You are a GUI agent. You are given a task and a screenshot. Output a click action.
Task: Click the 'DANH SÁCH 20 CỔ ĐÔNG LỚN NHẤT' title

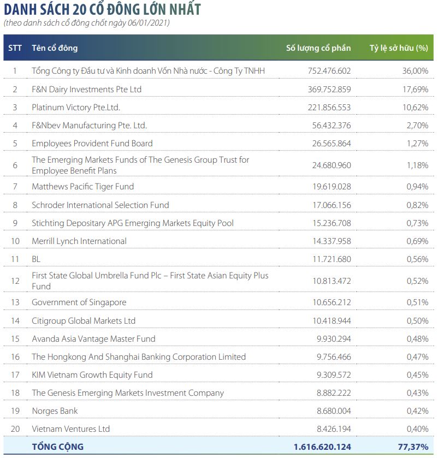[x=102, y=9]
